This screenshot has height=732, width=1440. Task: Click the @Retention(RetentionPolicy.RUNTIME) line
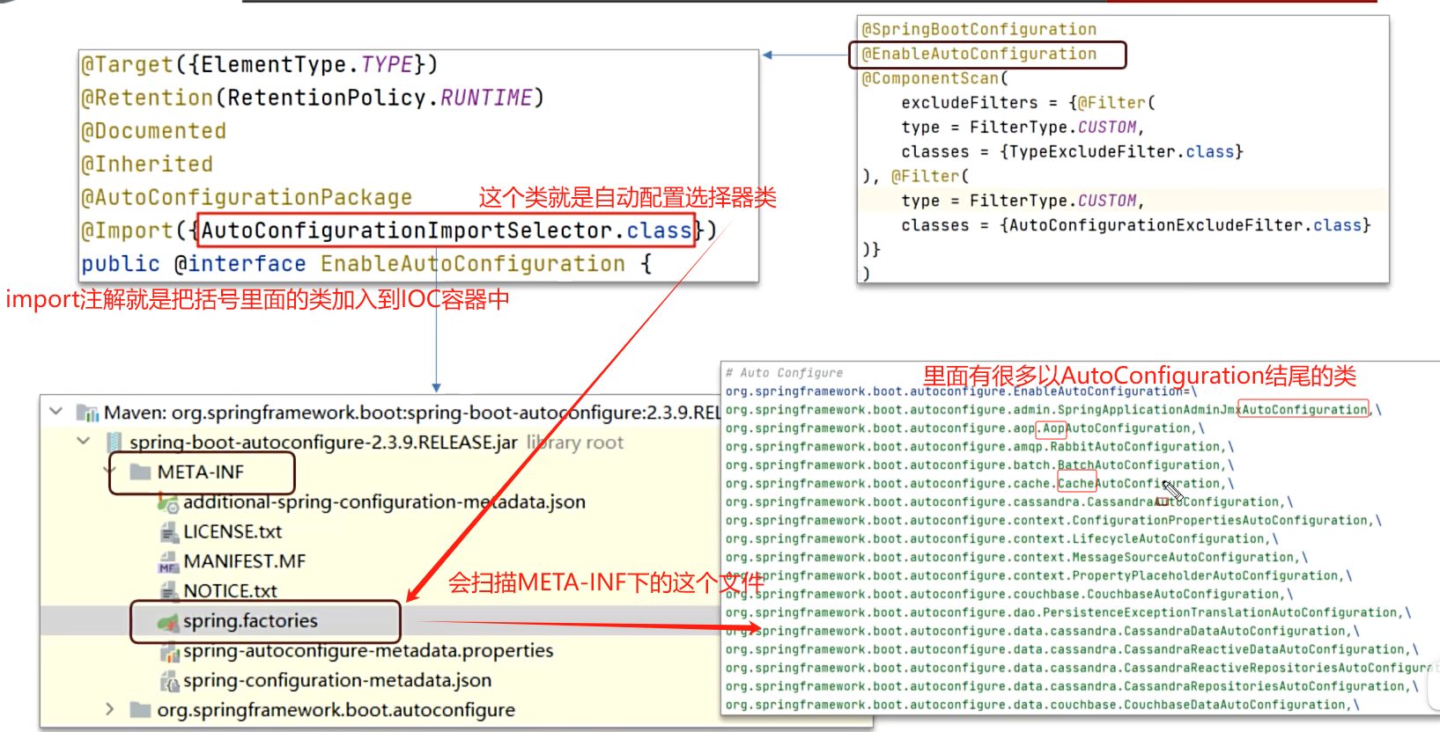click(x=313, y=98)
